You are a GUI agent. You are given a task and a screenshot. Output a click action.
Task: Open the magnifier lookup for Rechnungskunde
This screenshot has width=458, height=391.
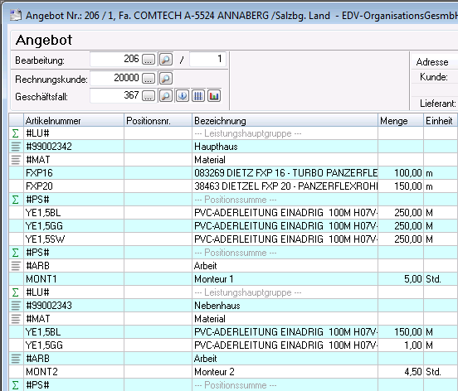pos(166,78)
